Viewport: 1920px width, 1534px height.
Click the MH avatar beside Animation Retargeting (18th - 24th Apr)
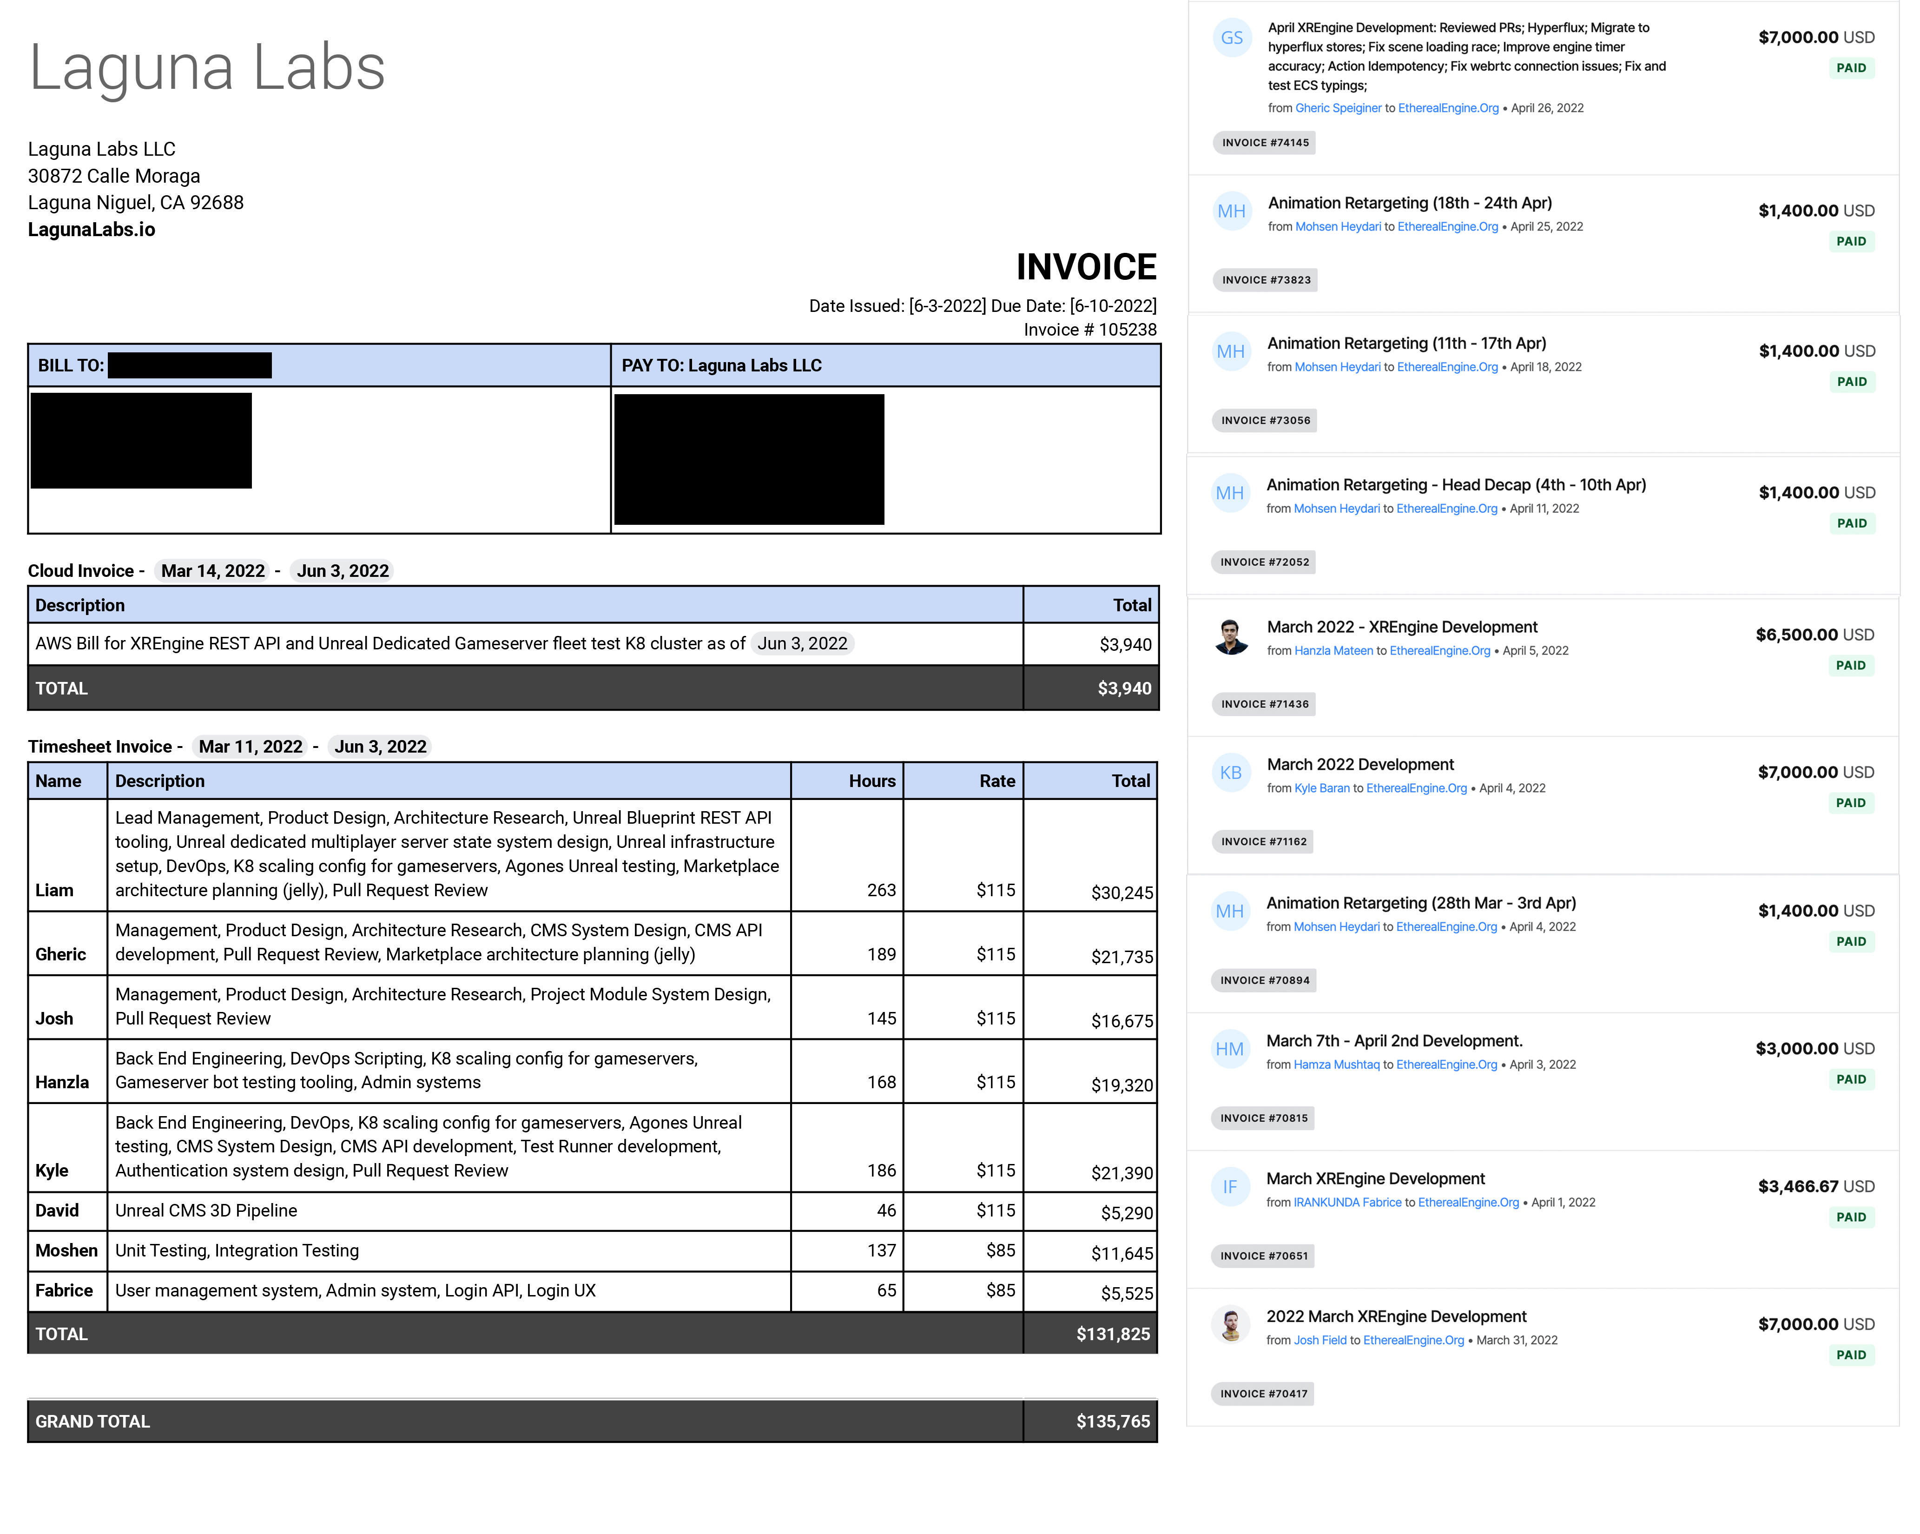pos(1232,211)
